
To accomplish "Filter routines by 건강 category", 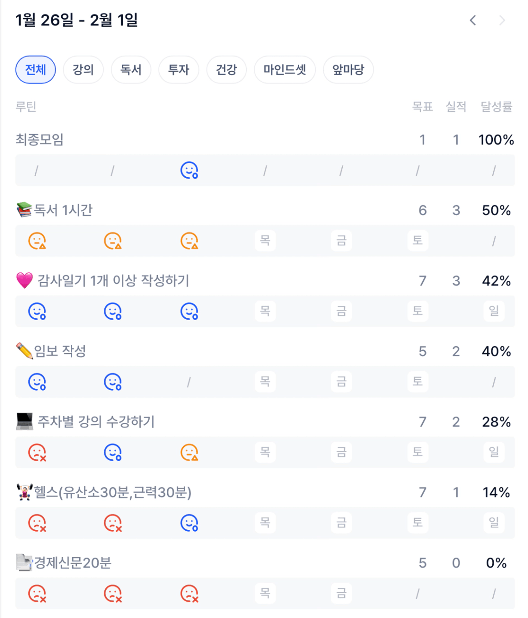I will coord(226,70).
